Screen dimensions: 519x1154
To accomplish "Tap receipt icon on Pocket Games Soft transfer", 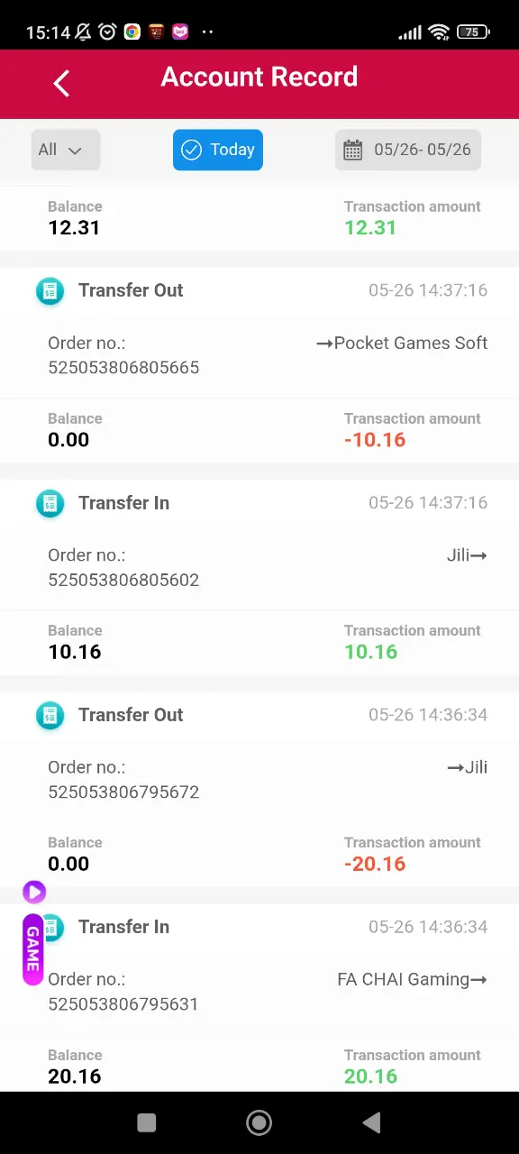I will point(50,291).
